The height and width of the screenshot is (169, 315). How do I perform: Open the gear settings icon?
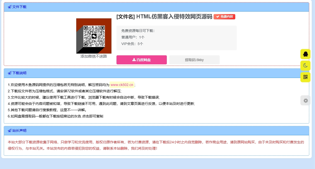[x=305, y=100]
